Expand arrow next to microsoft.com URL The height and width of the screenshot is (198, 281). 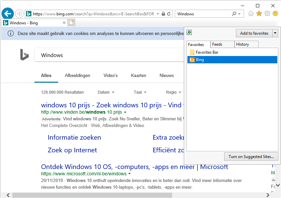(129, 174)
